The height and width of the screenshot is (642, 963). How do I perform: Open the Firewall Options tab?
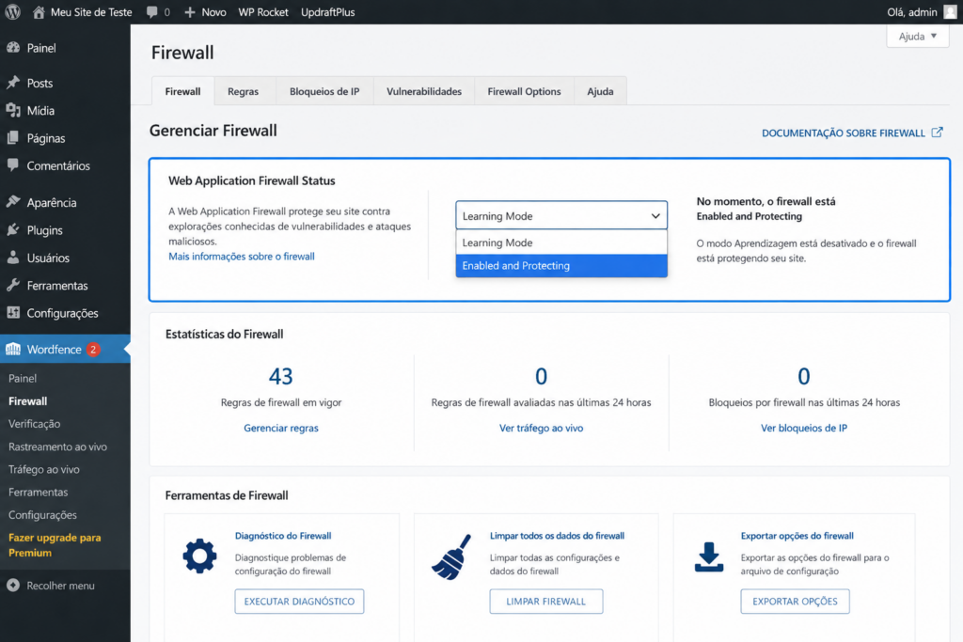(524, 91)
